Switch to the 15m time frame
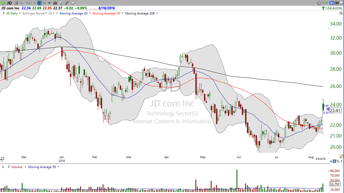Image resolution: width=344 pixels, height=193 pixels. pyautogui.click(x=29, y=3)
